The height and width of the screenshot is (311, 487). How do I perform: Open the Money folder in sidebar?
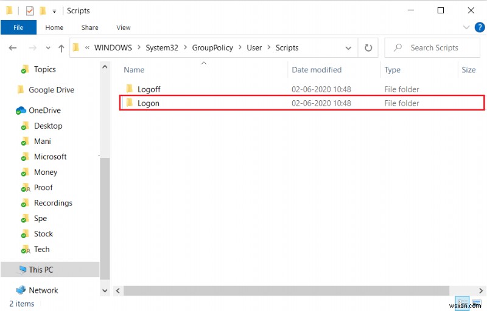(x=45, y=173)
